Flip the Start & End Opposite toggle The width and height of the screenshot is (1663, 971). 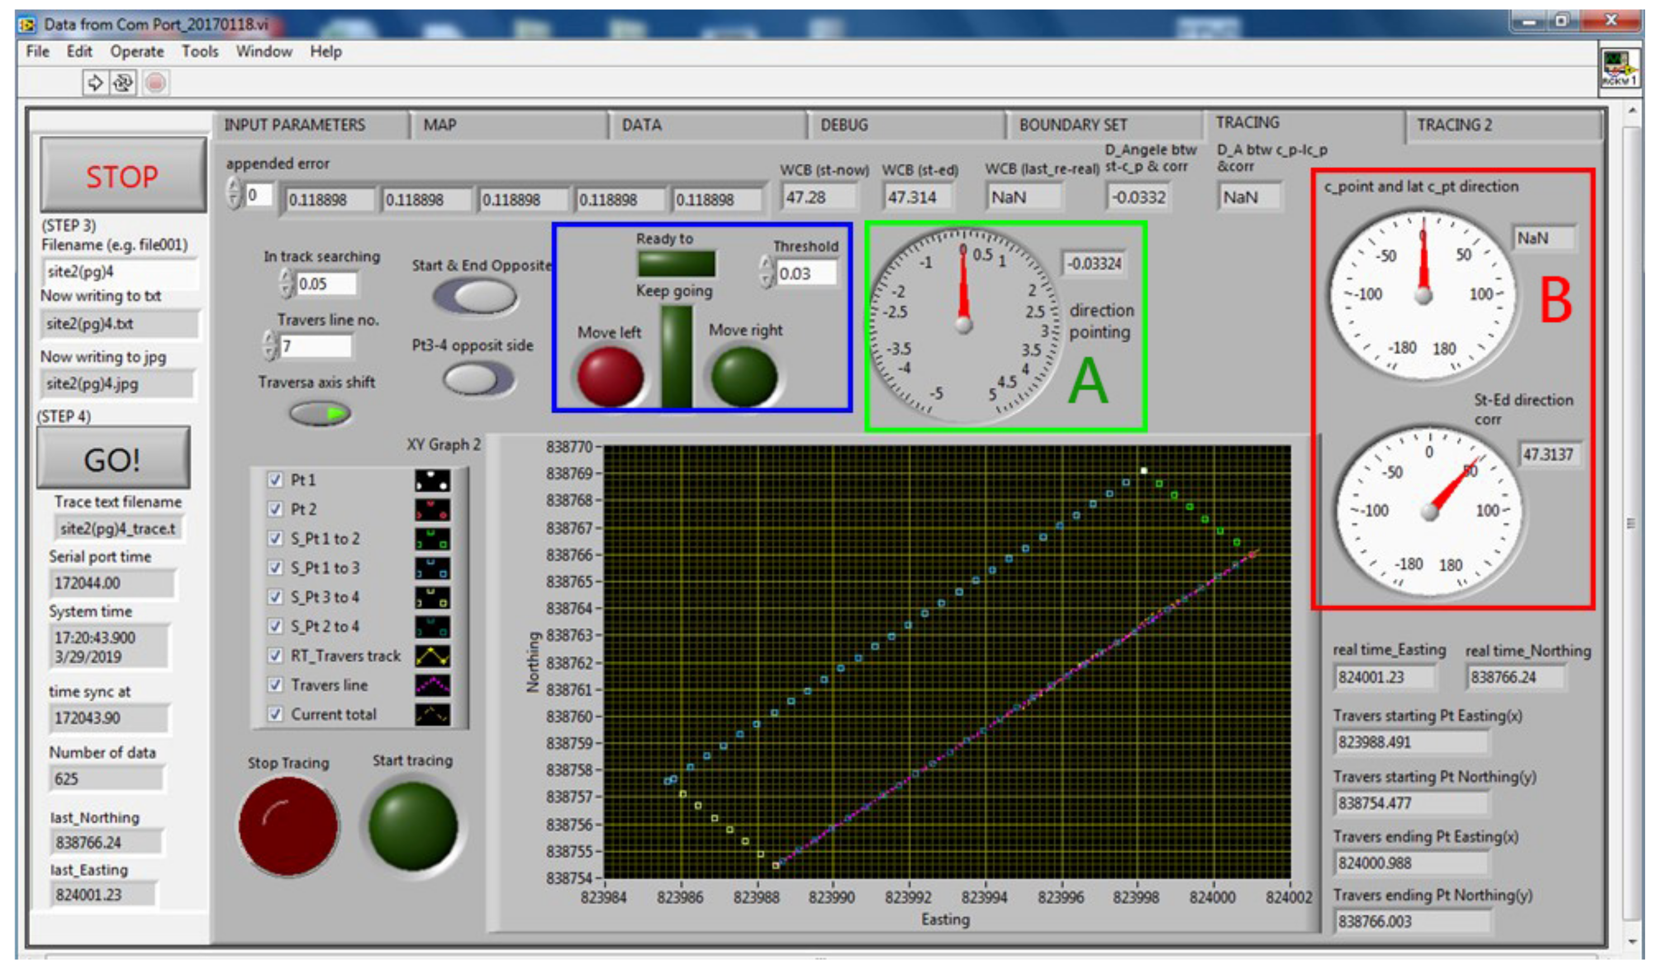pos(477,296)
